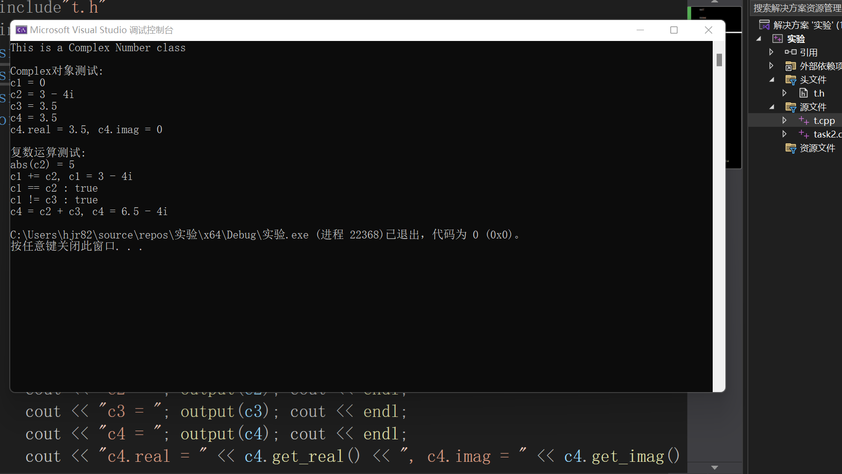This screenshot has width=842, height=474.
Task: Expand the 外部依赖项 node
Action: [771, 65]
